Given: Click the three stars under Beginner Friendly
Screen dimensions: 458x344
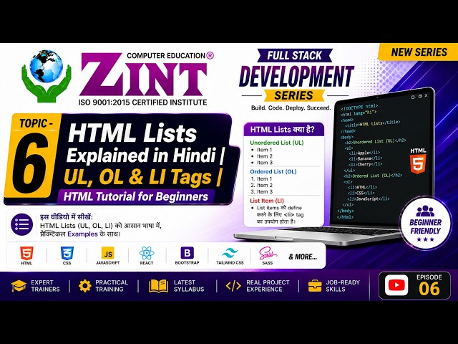Looking at the screenshot, I should (x=425, y=239).
